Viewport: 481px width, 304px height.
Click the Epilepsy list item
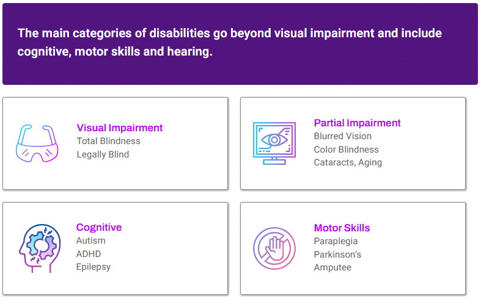(94, 267)
